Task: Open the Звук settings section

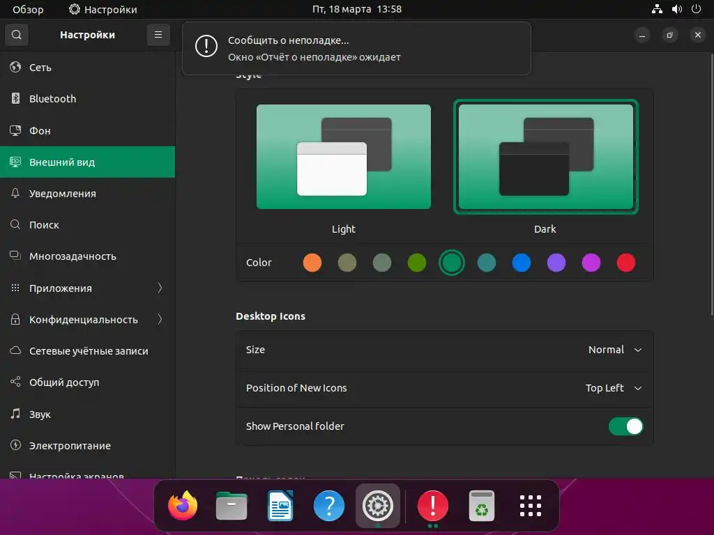Action: (87, 414)
